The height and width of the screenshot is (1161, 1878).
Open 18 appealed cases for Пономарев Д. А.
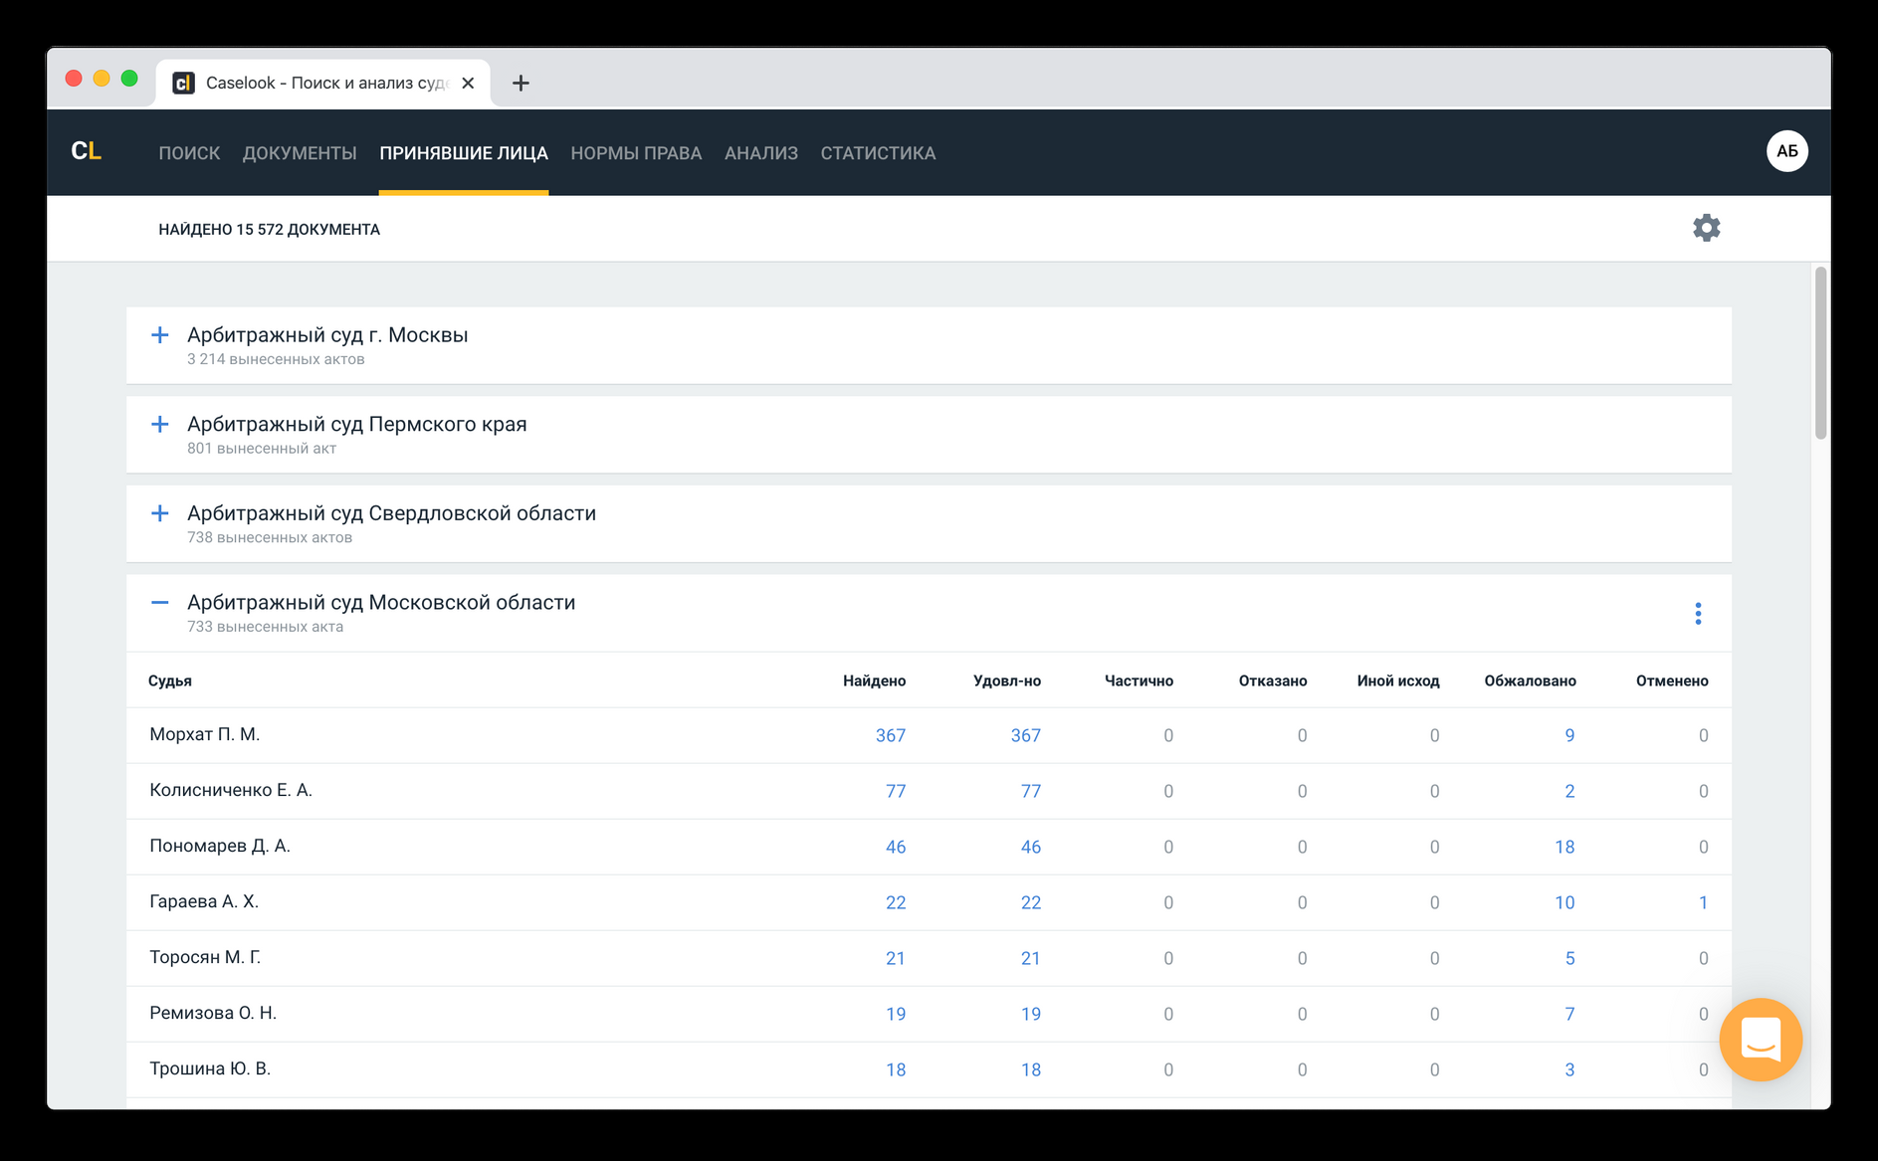[1565, 847]
